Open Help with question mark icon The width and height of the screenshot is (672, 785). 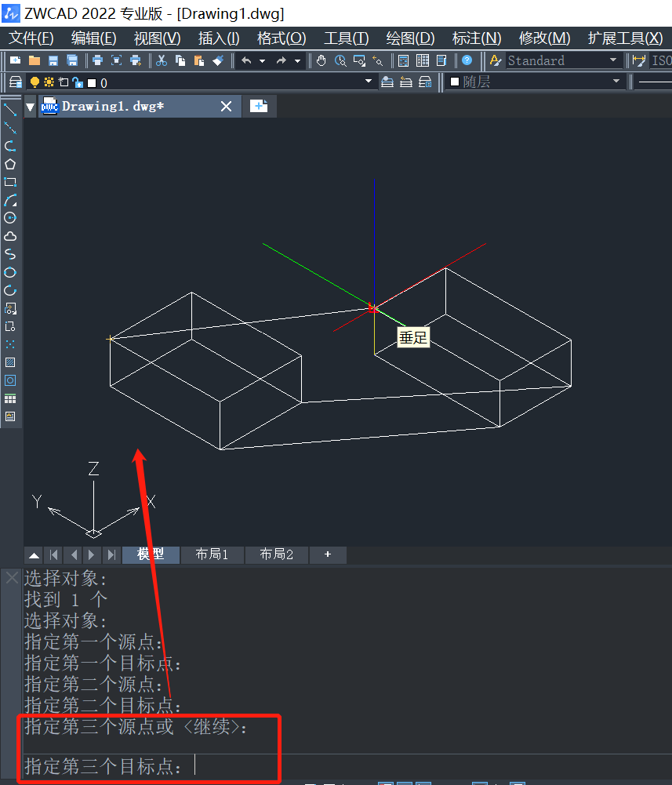[467, 60]
